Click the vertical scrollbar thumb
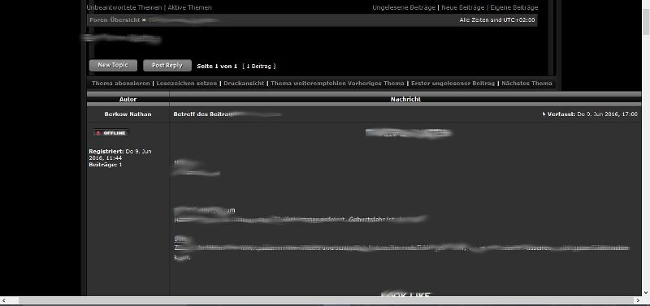The height and width of the screenshot is (306, 650). click(646, 22)
